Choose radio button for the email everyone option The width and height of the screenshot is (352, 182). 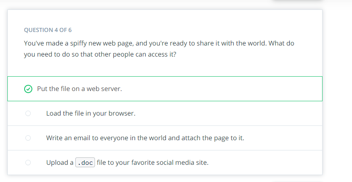coord(28,138)
